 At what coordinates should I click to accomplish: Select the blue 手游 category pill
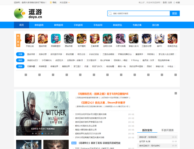20,54
